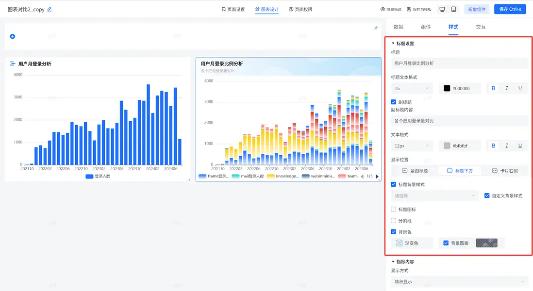Click the blue plus add icon
The height and width of the screenshot is (291, 533).
coord(13,36)
